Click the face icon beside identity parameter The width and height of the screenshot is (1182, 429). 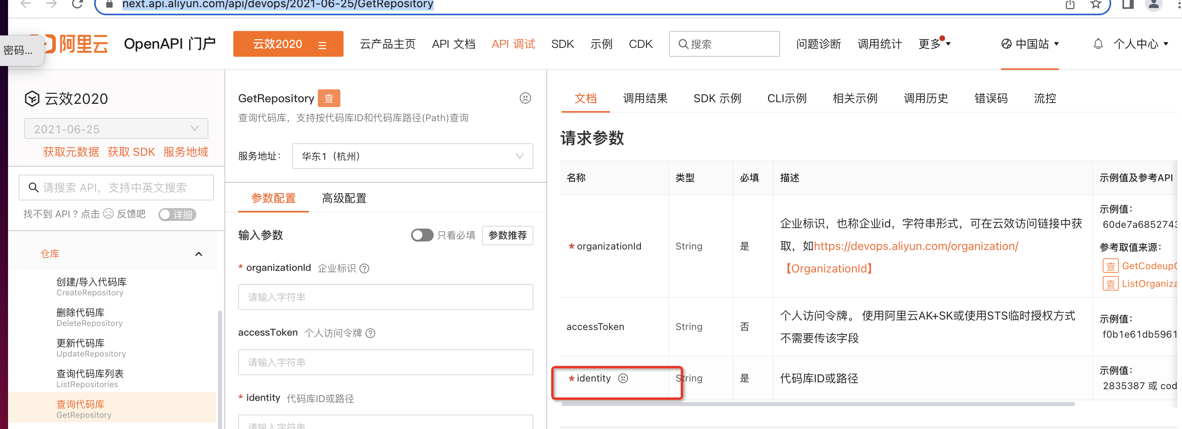coord(623,378)
